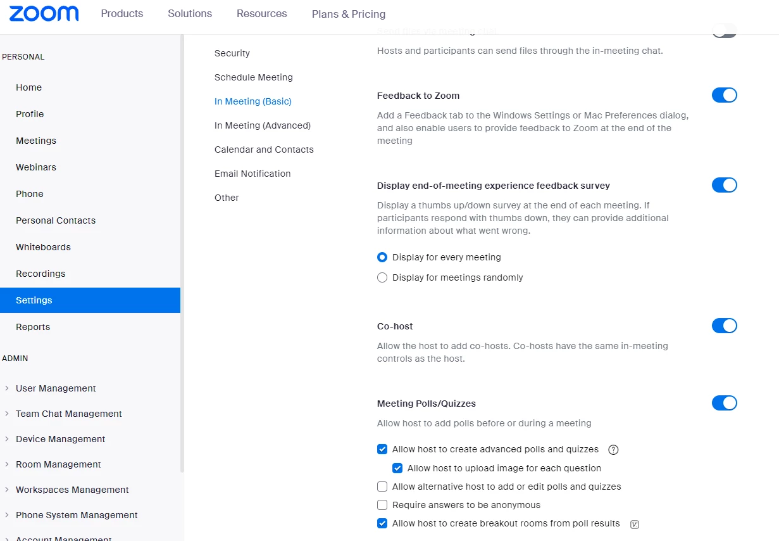Switch off the Co-host toggle

(x=725, y=326)
